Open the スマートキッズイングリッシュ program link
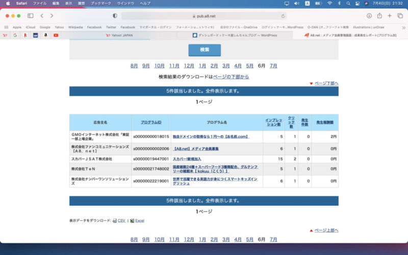The width and height of the screenshot is (408, 255). [215, 181]
